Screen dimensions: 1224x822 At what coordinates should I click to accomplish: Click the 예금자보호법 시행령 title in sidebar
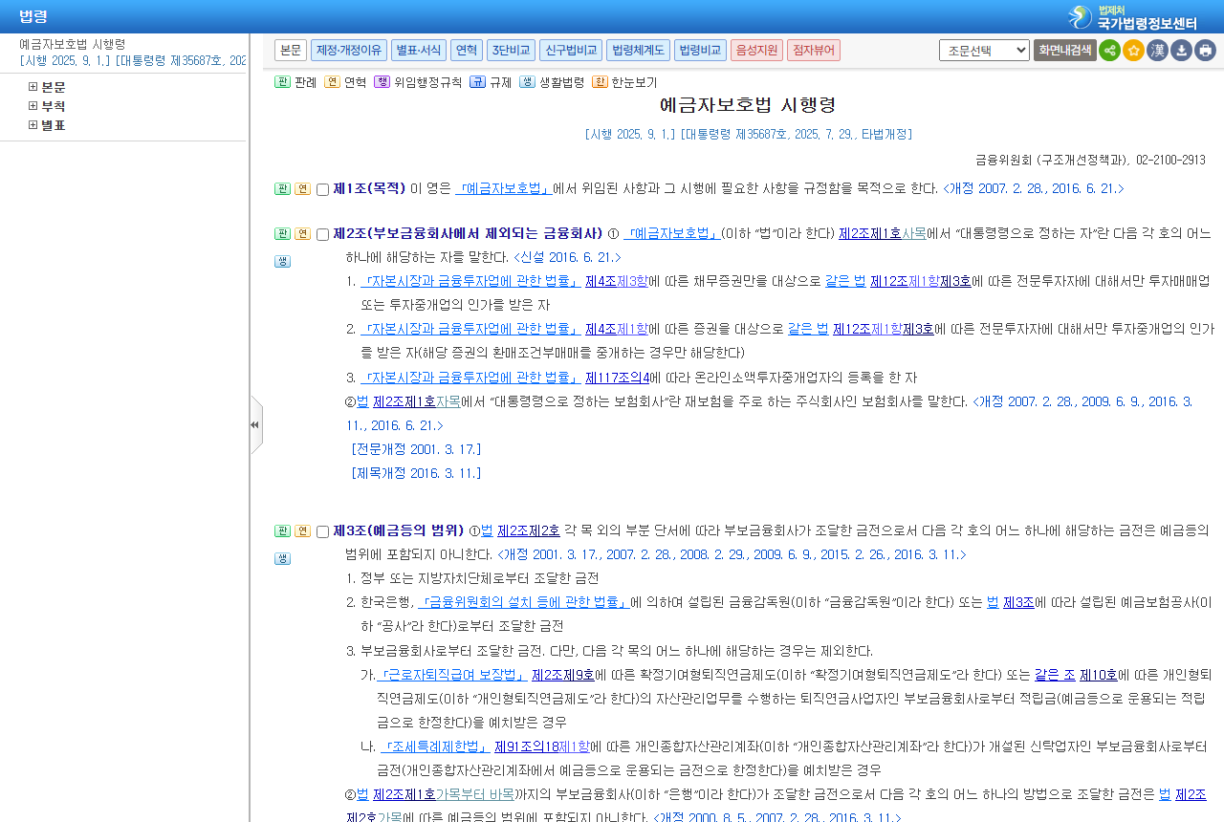pyautogui.click(x=72, y=44)
